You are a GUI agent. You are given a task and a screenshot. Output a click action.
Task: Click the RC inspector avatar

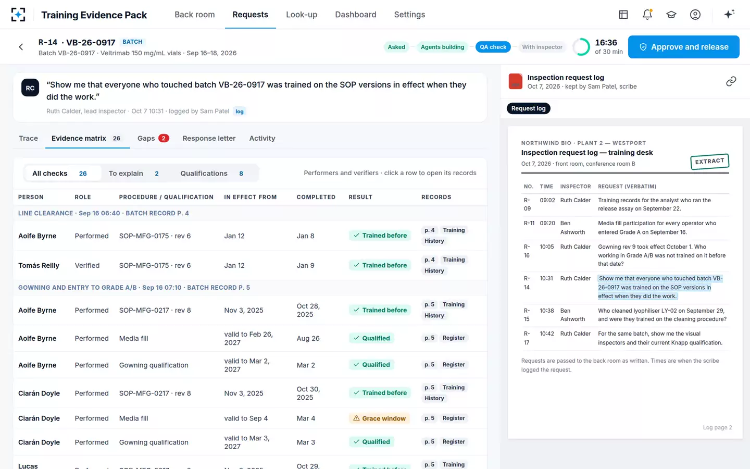pos(30,88)
